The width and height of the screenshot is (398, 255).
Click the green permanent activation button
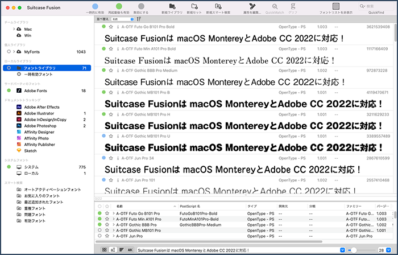[x=119, y=6]
